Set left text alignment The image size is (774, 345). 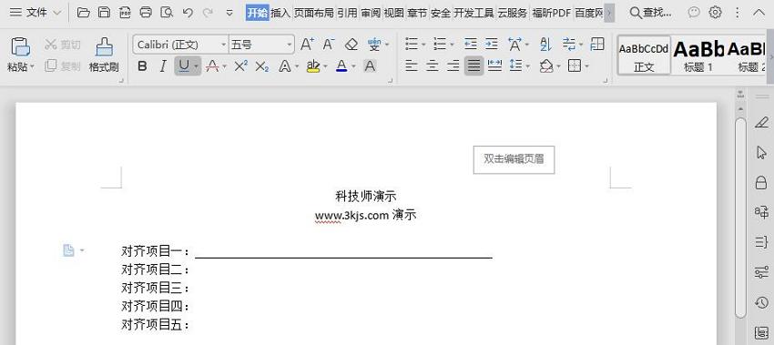click(412, 66)
